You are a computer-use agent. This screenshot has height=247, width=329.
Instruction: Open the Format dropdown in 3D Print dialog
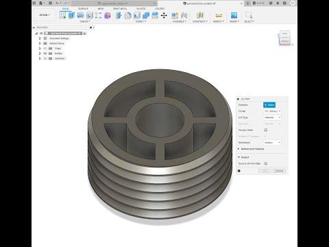click(x=272, y=111)
